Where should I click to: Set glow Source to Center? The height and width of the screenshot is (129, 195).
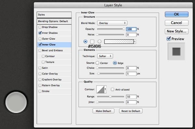click(x=97, y=63)
